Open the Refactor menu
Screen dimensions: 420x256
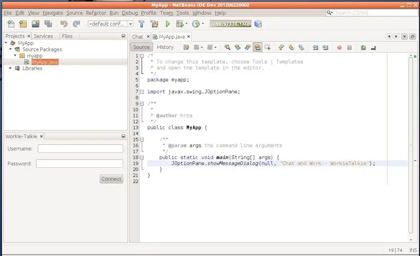96,13
